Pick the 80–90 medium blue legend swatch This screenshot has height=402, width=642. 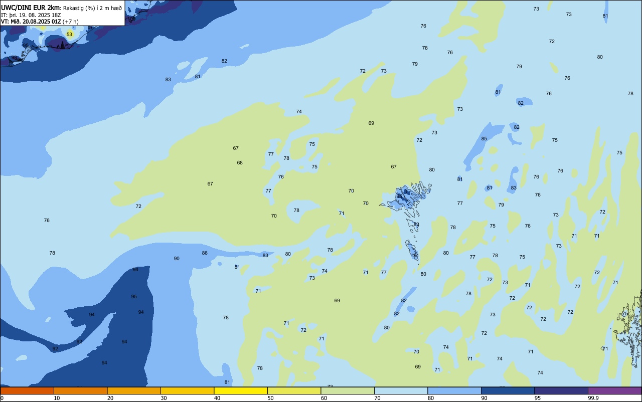pos(454,390)
